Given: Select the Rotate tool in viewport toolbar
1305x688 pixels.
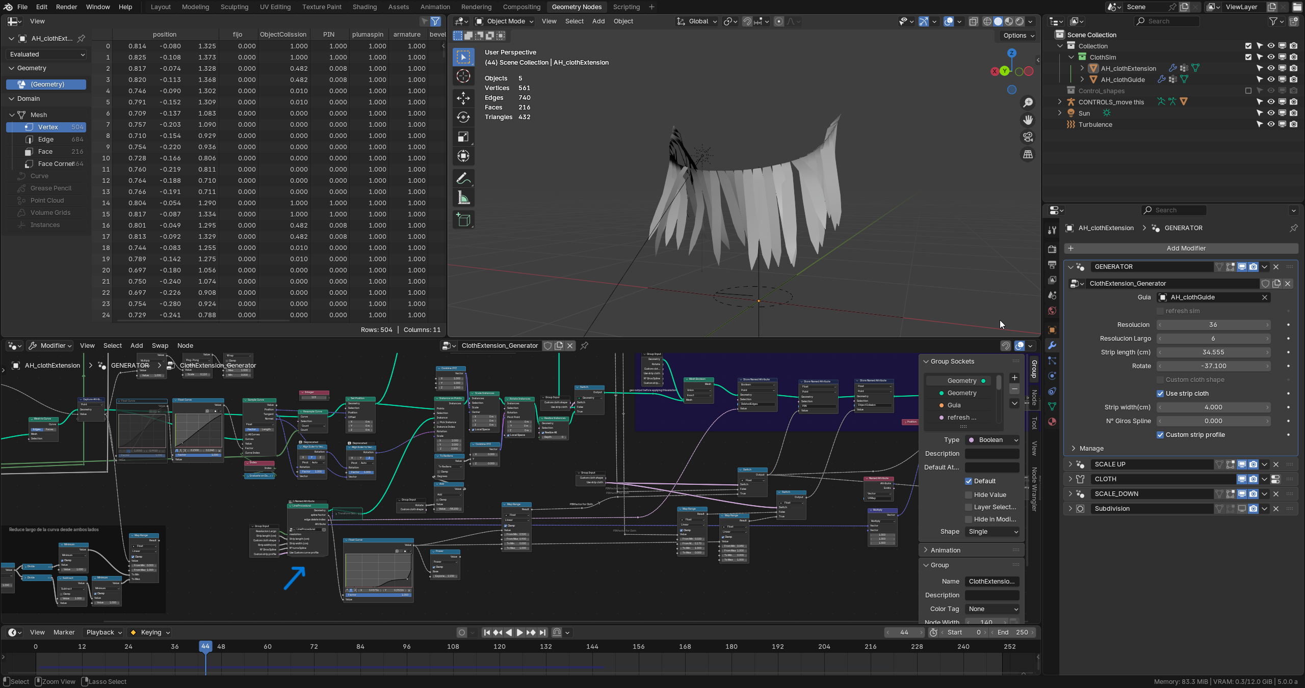Looking at the screenshot, I should coord(463,117).
